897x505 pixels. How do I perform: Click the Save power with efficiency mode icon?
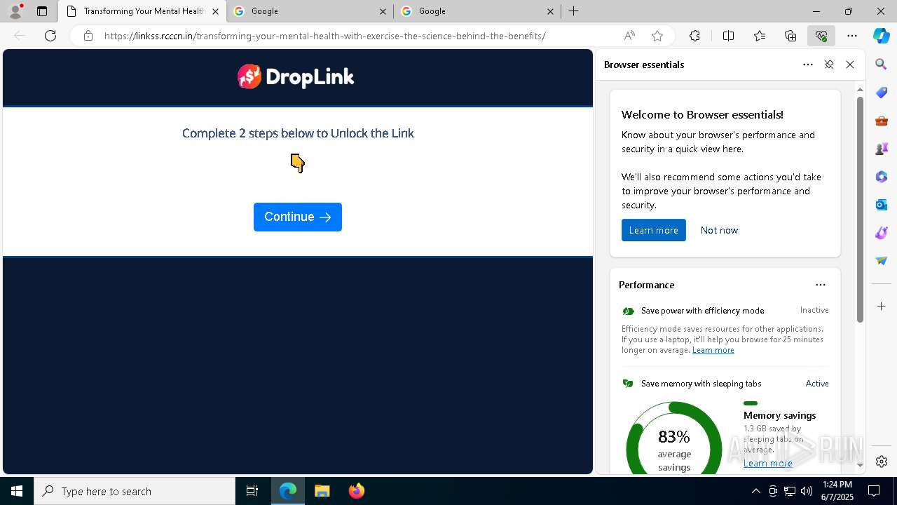point(628,311)
